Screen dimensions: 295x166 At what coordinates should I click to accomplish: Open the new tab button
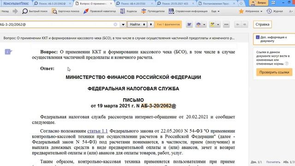(x=241, y=3)
